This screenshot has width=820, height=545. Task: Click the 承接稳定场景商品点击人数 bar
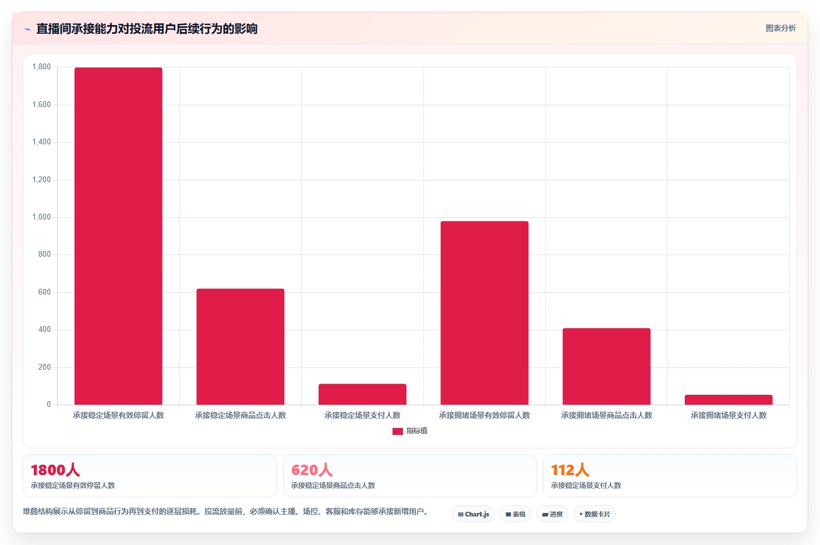(x=241, y=346)
